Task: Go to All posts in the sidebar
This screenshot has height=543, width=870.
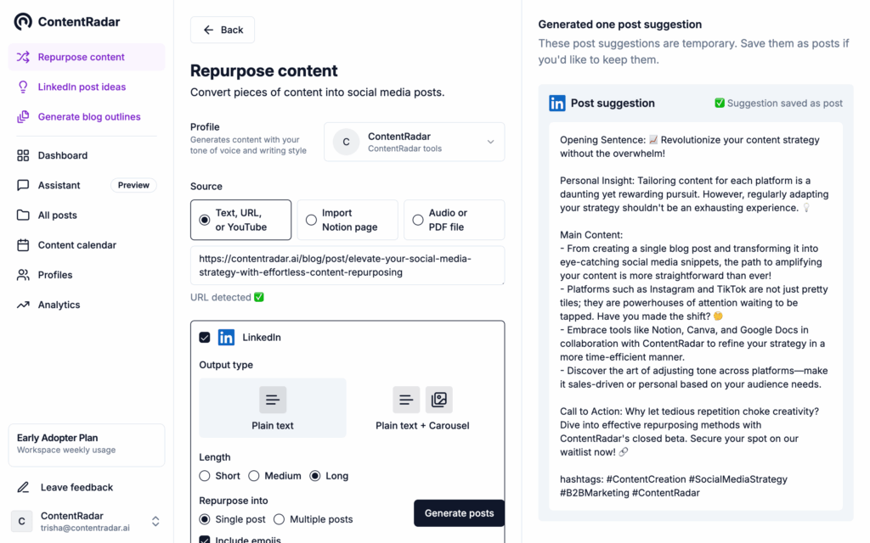Action: click(58, 215)
